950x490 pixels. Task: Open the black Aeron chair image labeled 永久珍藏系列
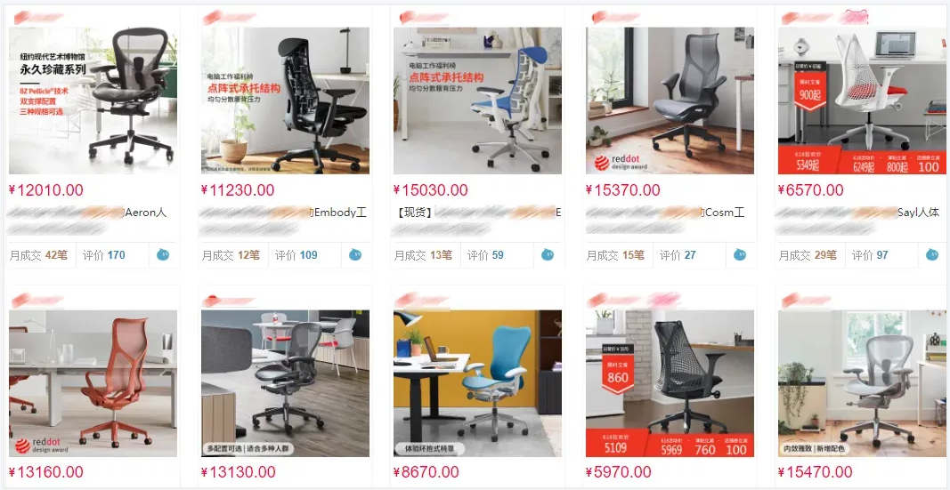click(x=93, y=100)
